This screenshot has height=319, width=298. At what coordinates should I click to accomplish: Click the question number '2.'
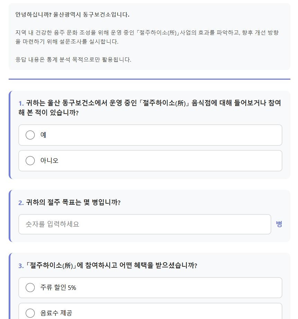pos(21,203)
